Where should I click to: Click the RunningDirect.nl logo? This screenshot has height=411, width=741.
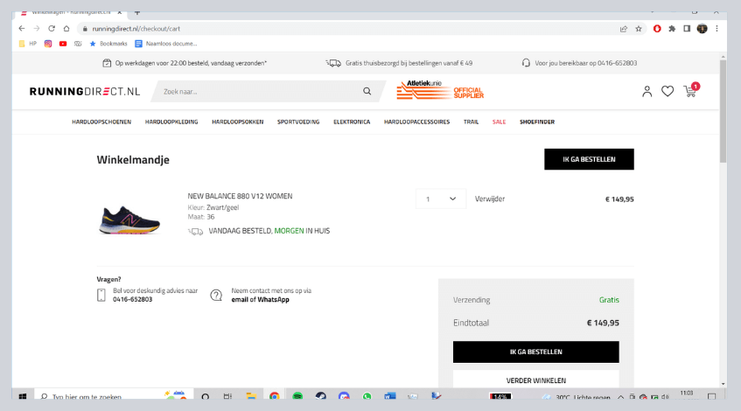click(x=84, y=92)
